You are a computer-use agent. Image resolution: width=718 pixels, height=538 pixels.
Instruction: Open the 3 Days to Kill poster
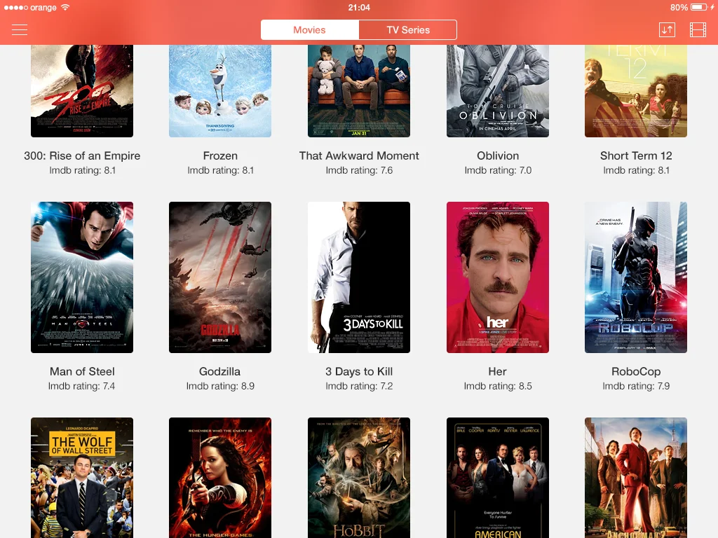pos(358,277)
